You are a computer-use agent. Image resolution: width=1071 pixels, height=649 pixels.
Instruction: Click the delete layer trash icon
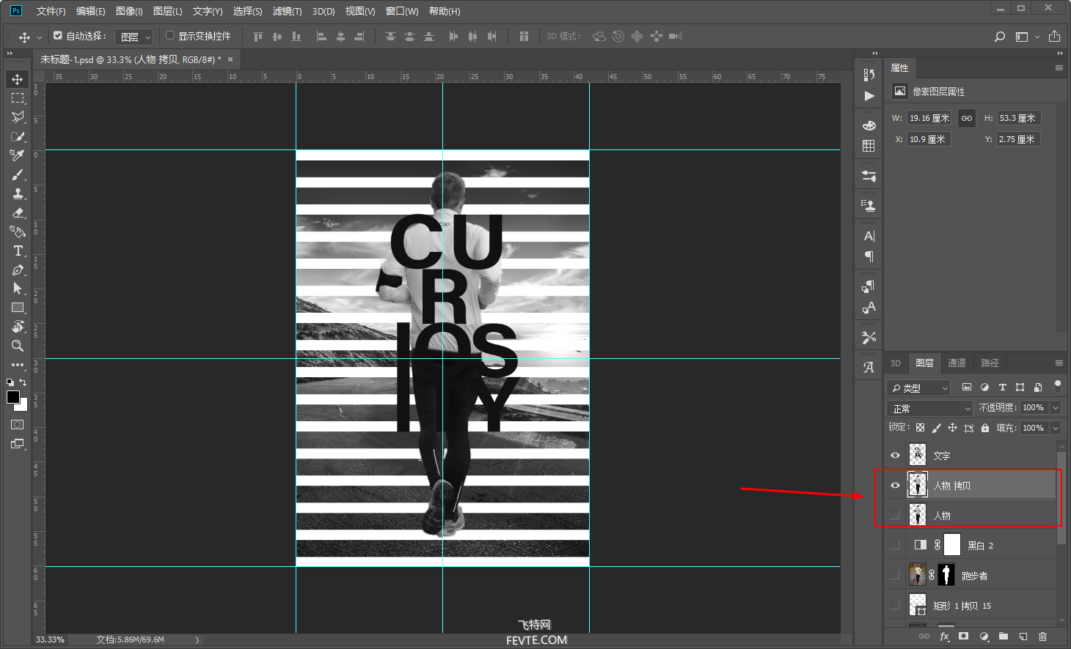click(x=1042, y=637)
